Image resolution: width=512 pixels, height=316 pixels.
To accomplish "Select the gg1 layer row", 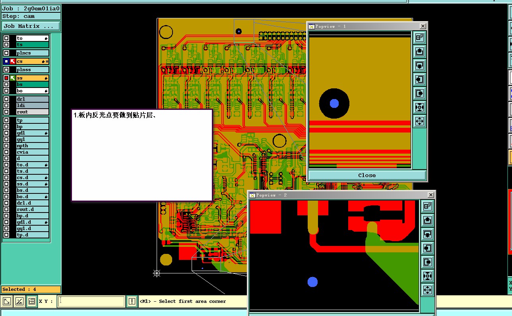I will pos(33,139).
